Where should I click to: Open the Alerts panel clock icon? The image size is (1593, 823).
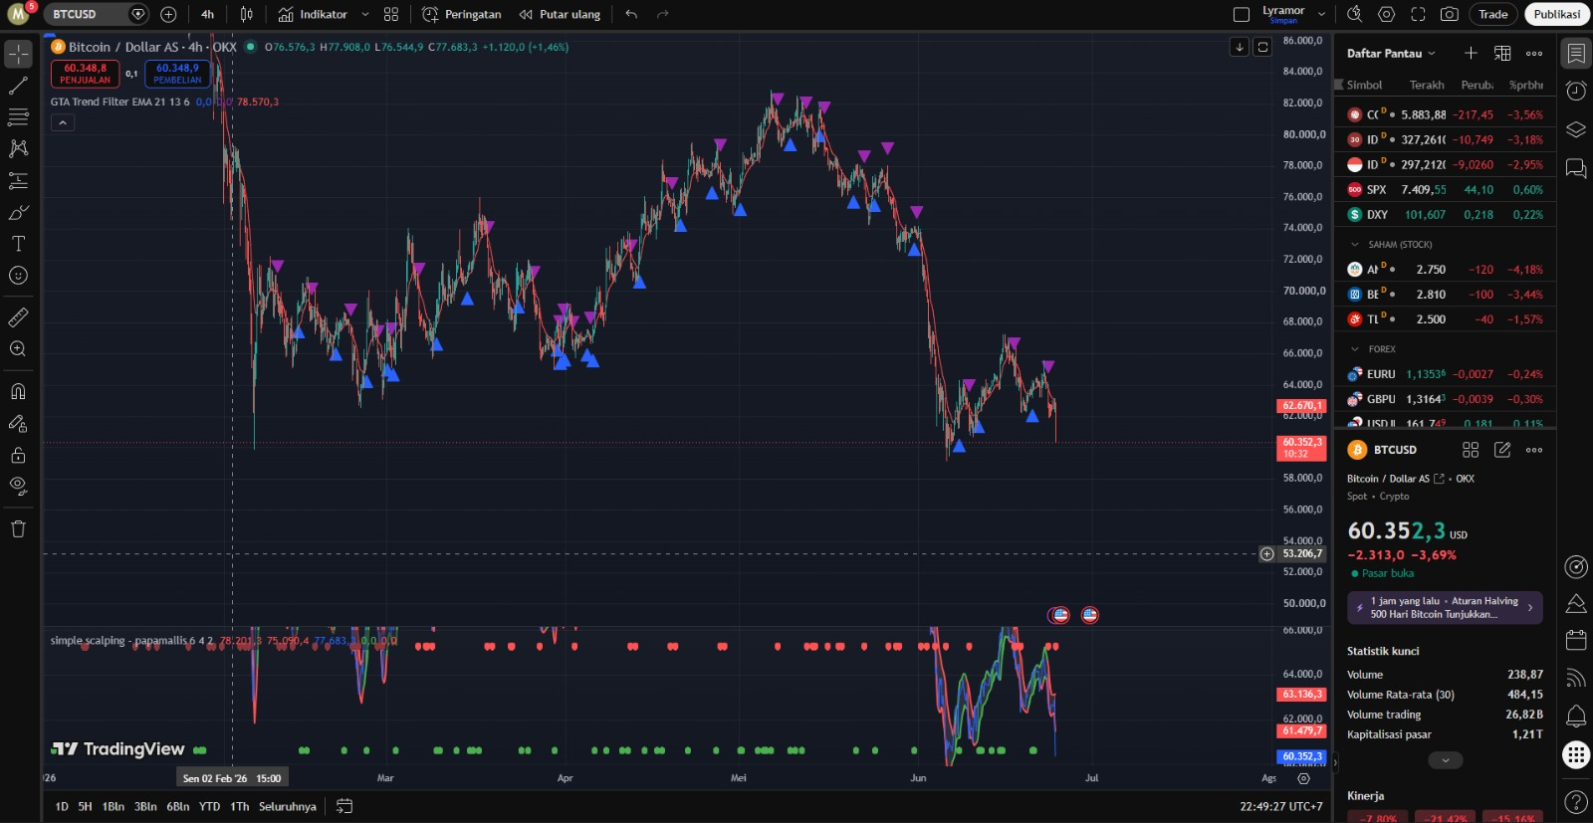tap(1576, 92)
